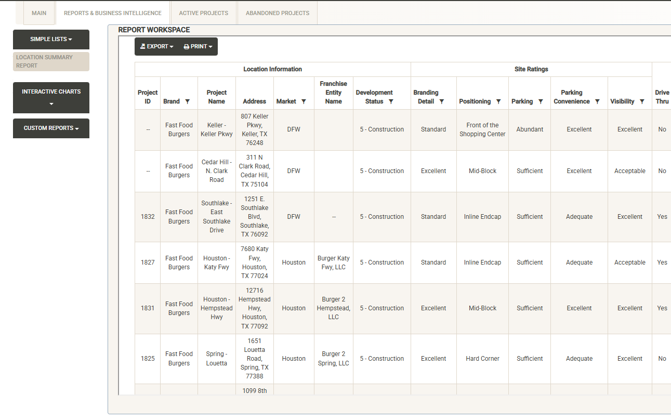Viewport: 671px width, 420px height.
Task: Switch to the Main tab
Action: coord(39,13)
